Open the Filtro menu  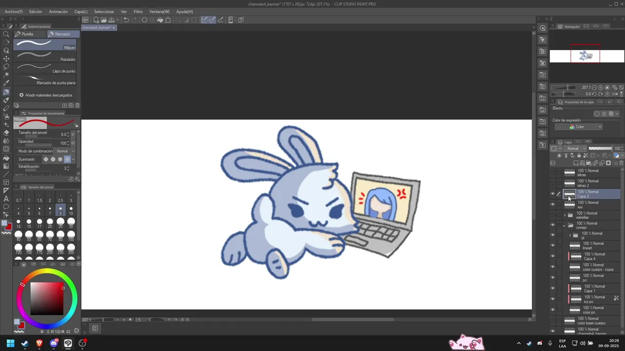[x=138, y=11]
